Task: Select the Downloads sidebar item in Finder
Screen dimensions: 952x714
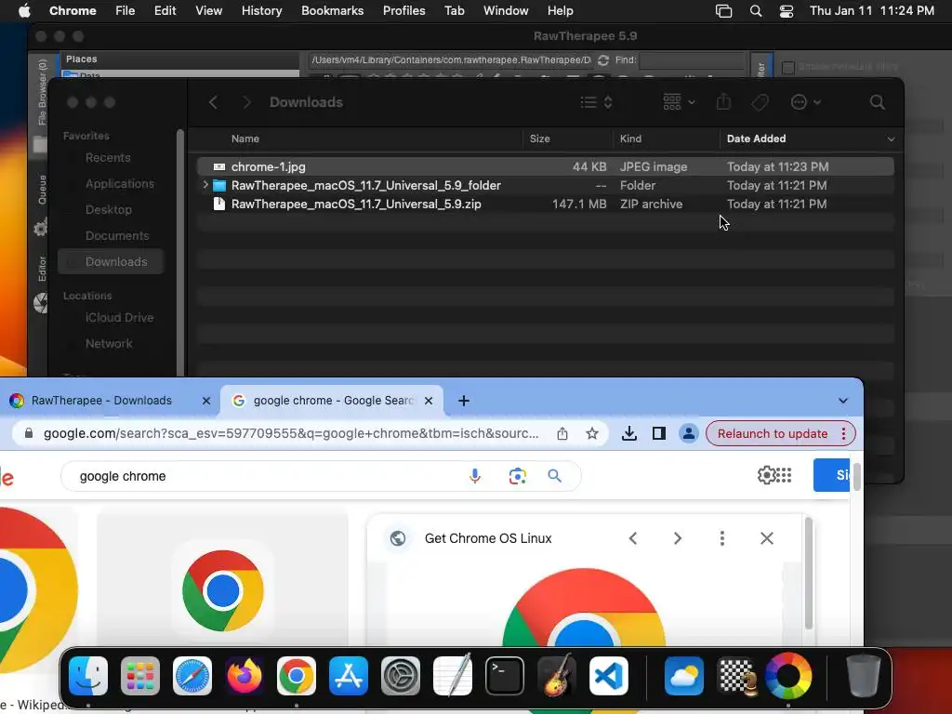Action: [112, 261]
